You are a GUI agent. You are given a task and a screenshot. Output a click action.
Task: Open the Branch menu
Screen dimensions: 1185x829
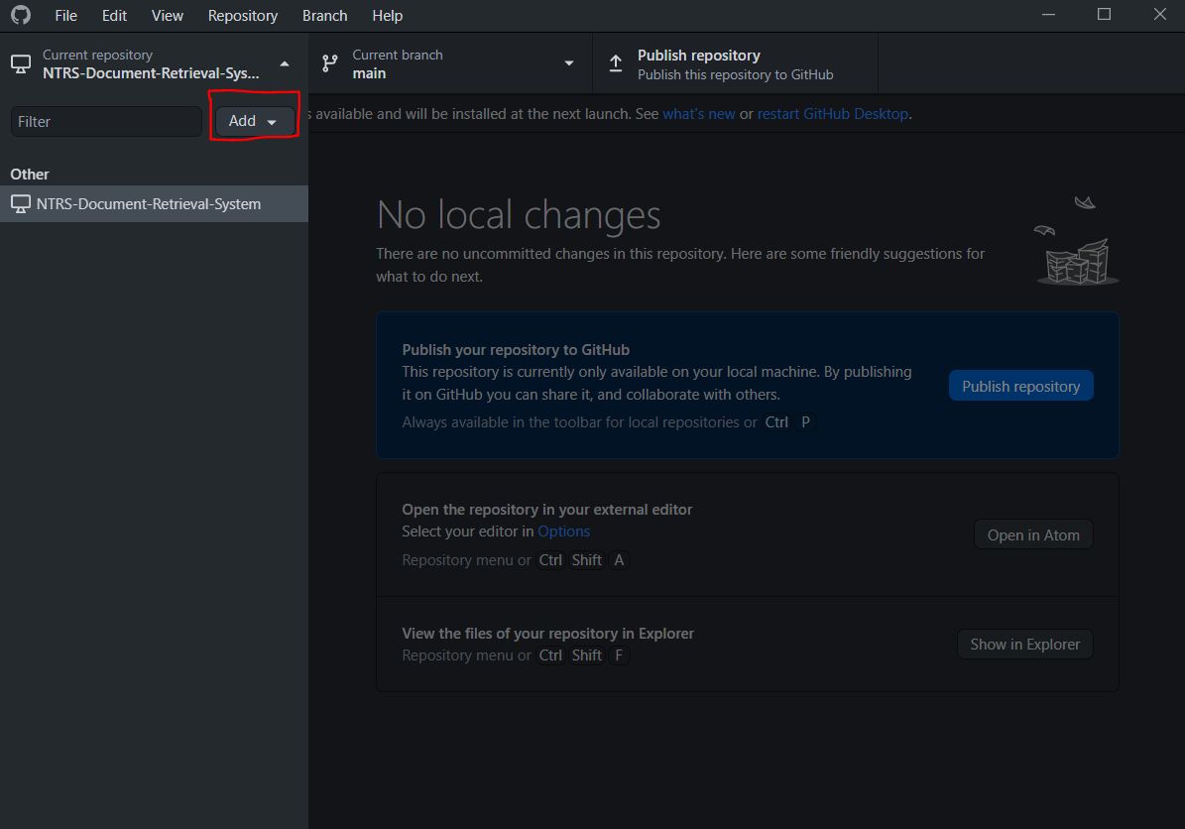pos(325,15)
